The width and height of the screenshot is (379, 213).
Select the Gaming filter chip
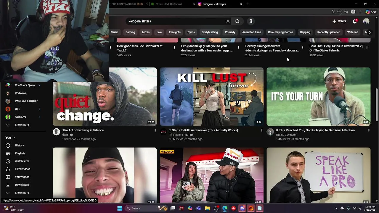130,32
